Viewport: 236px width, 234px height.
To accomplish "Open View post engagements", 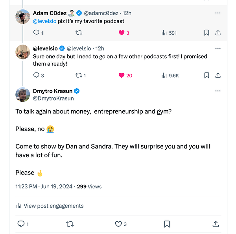I will pyautogui.click(x=50, y=206).
